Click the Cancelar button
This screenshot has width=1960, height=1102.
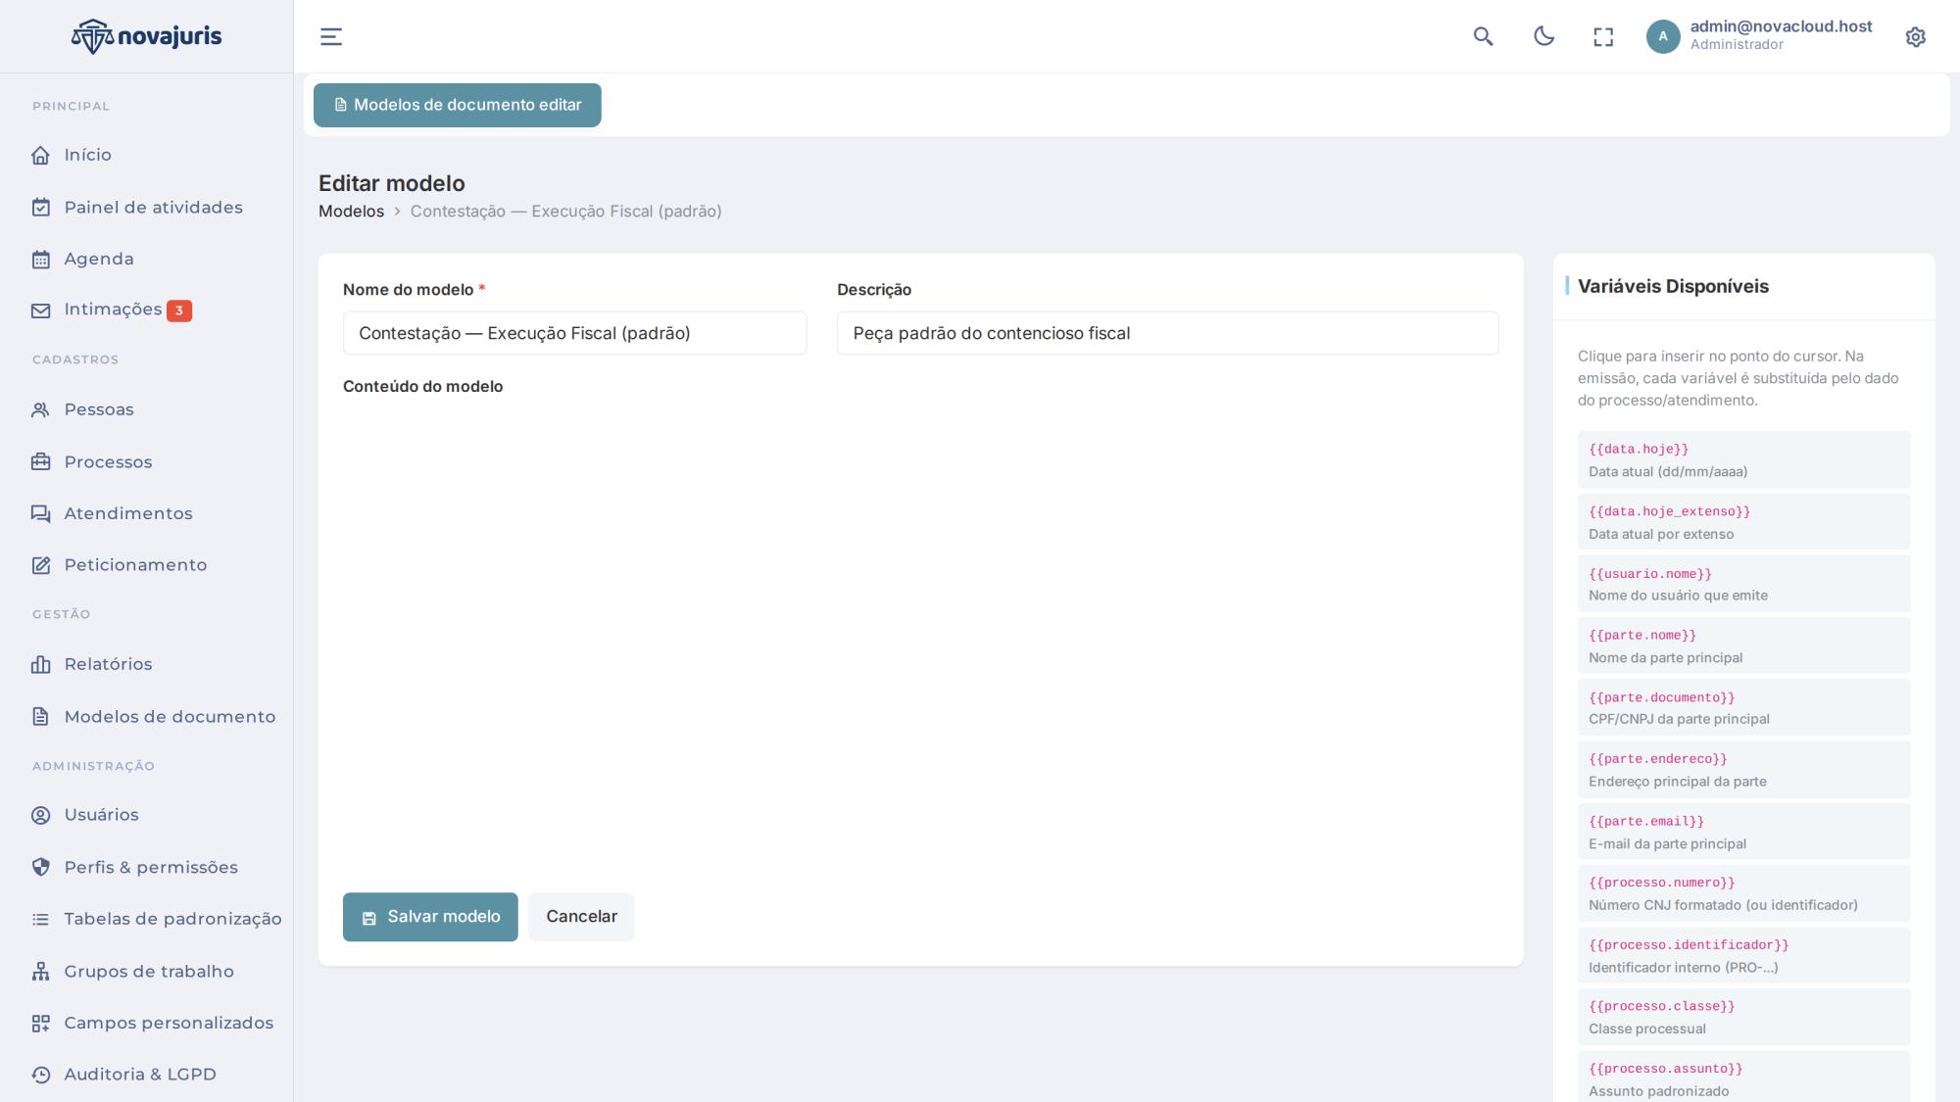click(581, 917)
